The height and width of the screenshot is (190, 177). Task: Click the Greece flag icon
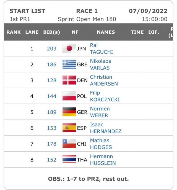(69, 64)
